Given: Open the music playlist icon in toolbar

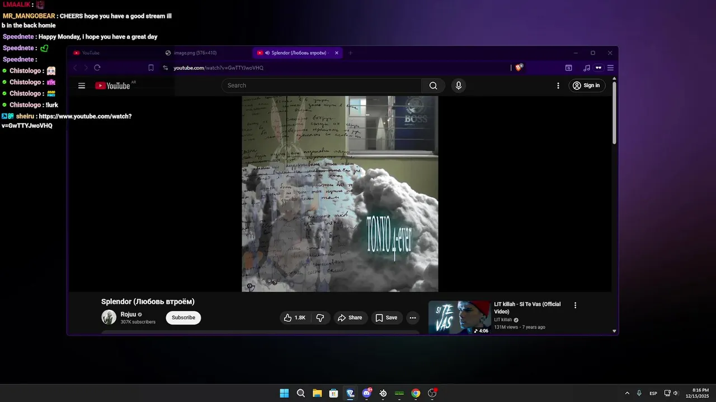Looking at the screenshot, I should (586, 68).
